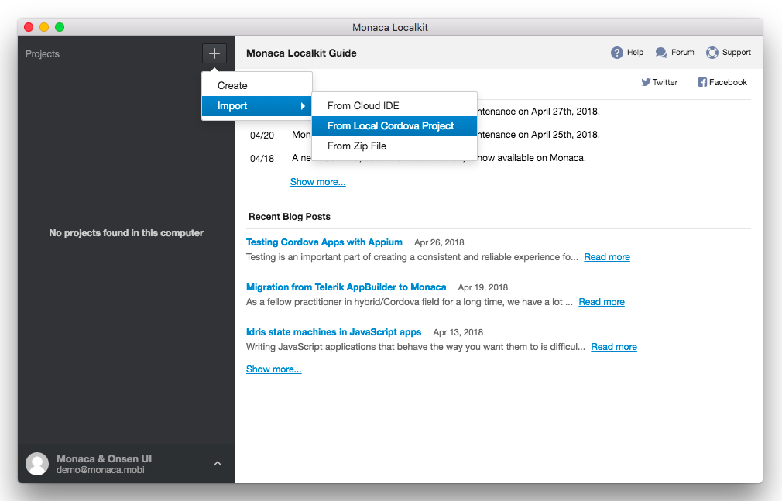This screenshot has width=782, height=501.
Task: Open Help via question mark icon
Action: (617, 53)
